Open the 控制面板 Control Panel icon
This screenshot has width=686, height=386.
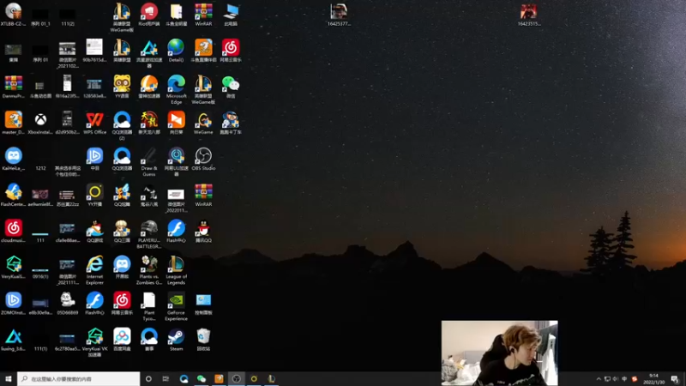[x=203, y=303]
